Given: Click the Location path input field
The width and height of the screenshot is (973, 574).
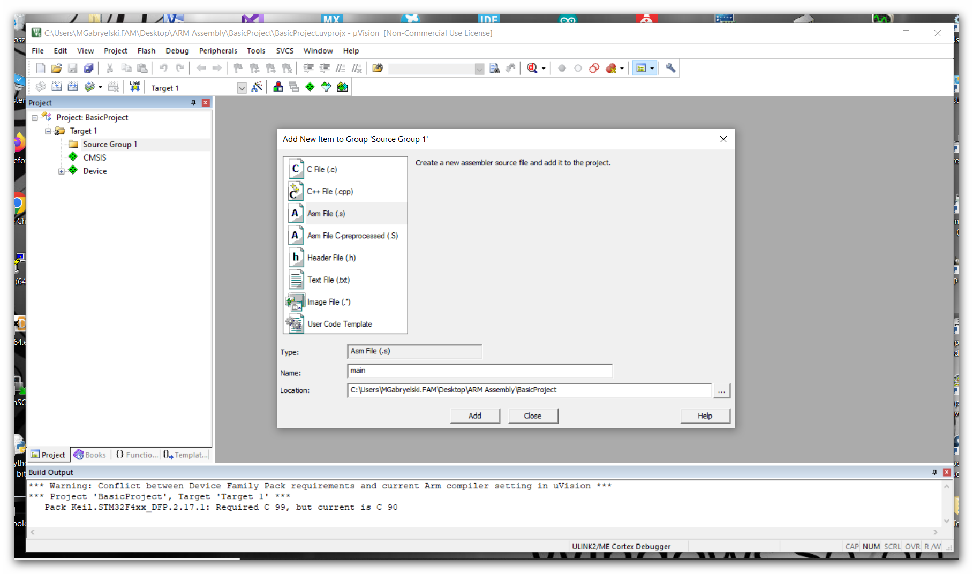Looking at the screenshot, I should (530, 390).
